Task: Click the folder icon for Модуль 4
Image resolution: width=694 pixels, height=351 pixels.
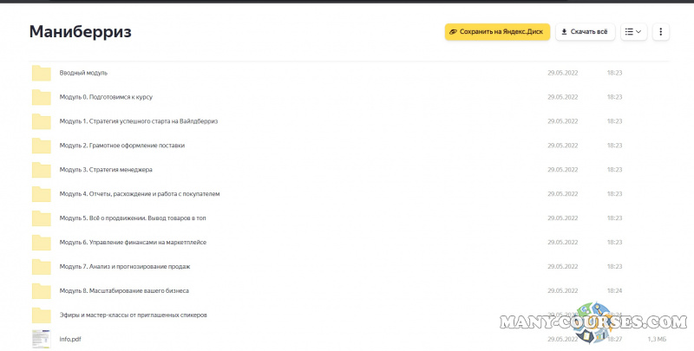Action: [41, 194]
